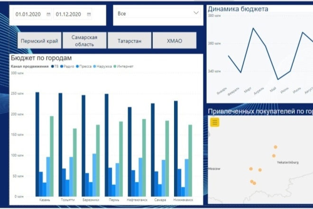The width and height of the screenshot is (313, 209).
Task: Click the end date field 01.12.2020
Action: (73, 14)
